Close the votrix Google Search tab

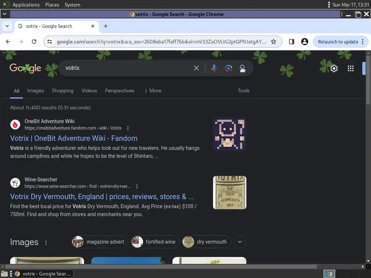tap(93, 26)
